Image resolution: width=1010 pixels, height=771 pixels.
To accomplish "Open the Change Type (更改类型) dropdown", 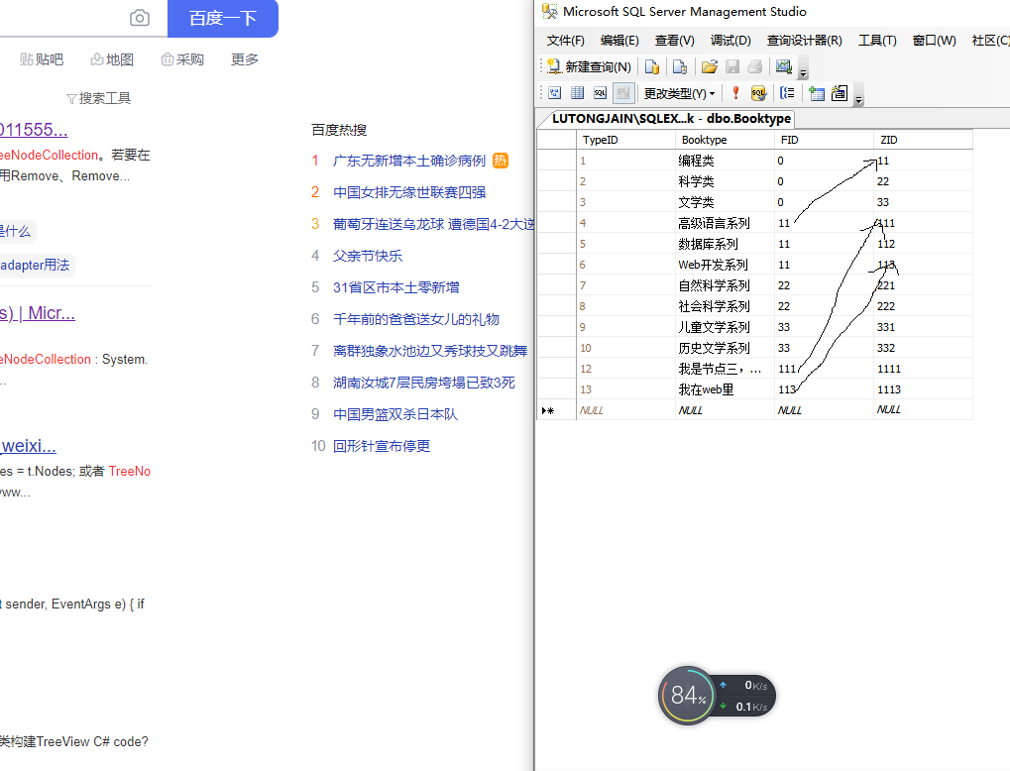I will pos(680,93).
